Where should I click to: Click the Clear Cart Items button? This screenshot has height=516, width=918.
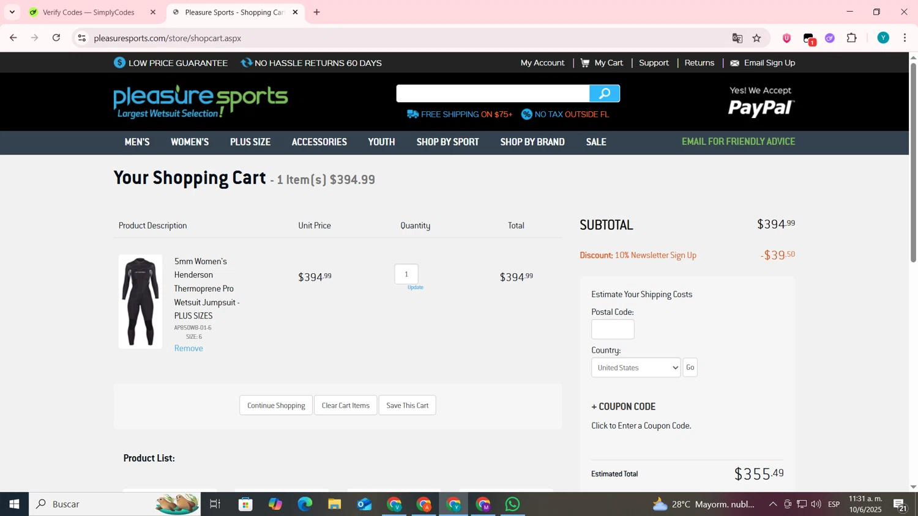(x=346, y=405)
